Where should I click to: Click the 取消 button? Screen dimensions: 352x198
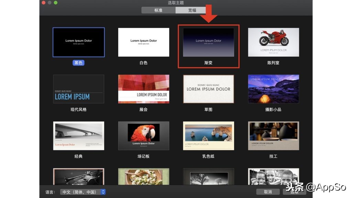(268, 192)
